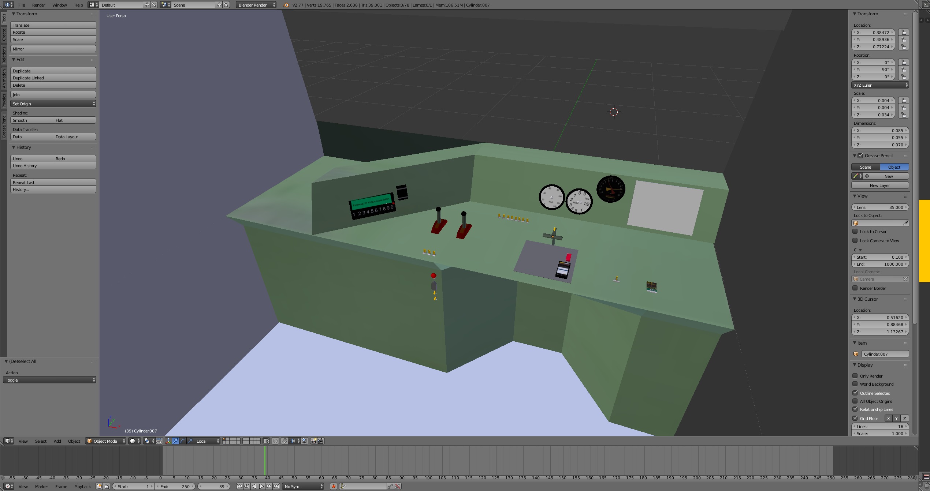The width and height of the screenshot is (930, 491).
Task: Click the snap magnet icon
Action: 284,441
